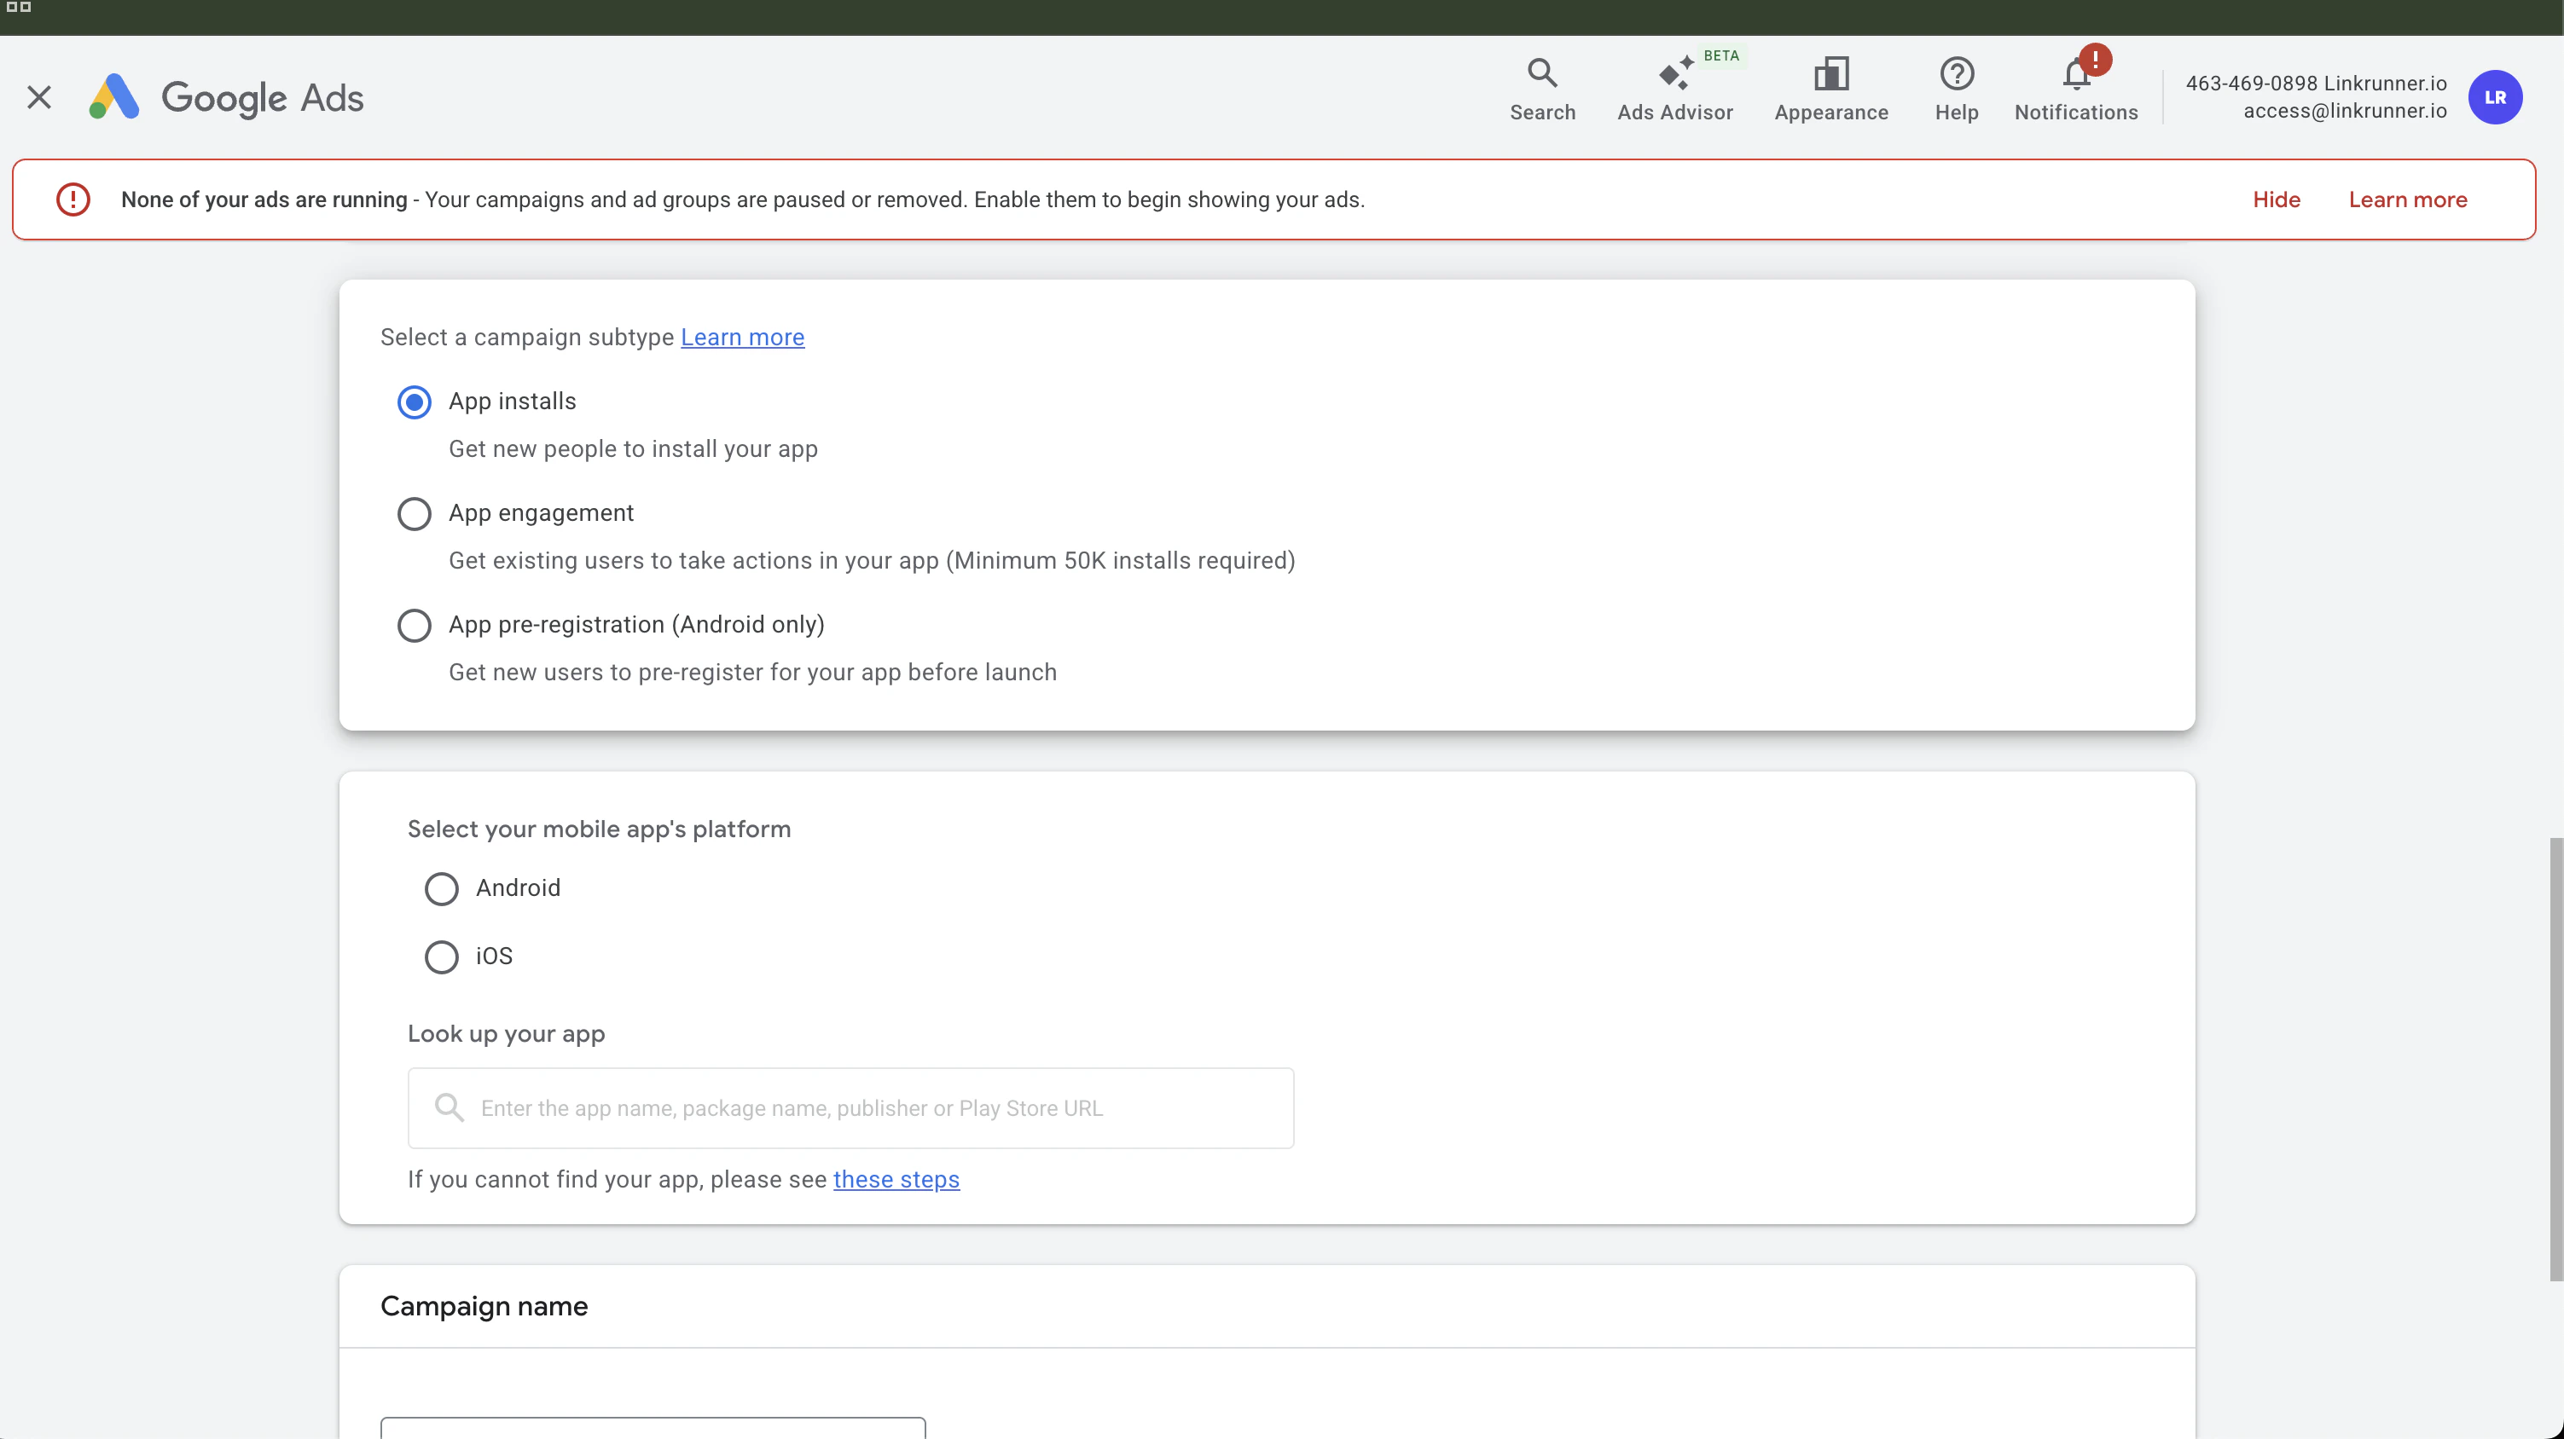Click the red warning alert icon
Image resolution: width=2564 pixels, height=1439 pixels.
73,199
